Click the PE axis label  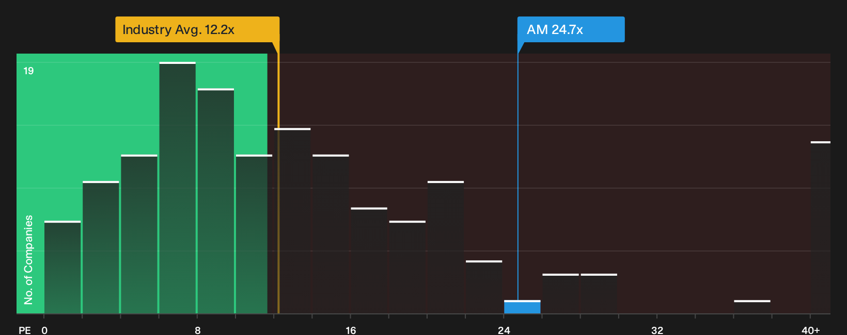click(x=25, y=330)
